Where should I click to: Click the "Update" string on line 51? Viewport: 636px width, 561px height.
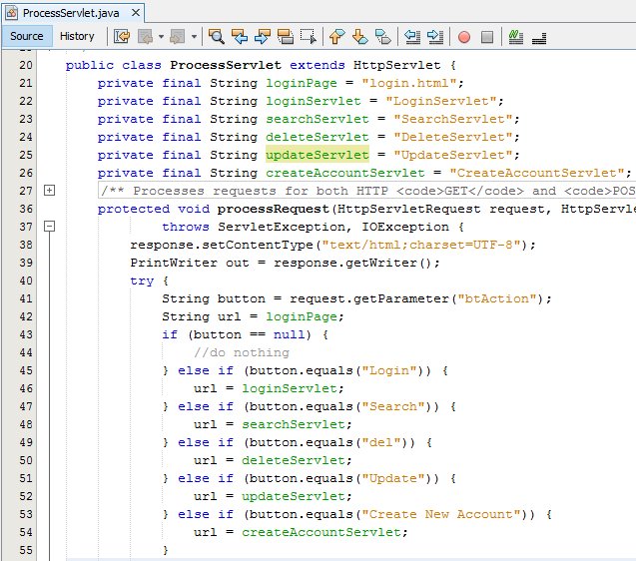coord(393,478)
